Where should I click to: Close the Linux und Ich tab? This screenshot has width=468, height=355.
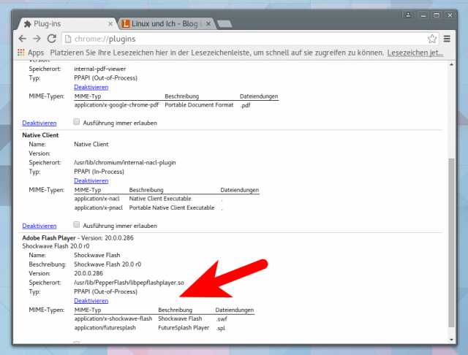[x=208, y=23]
